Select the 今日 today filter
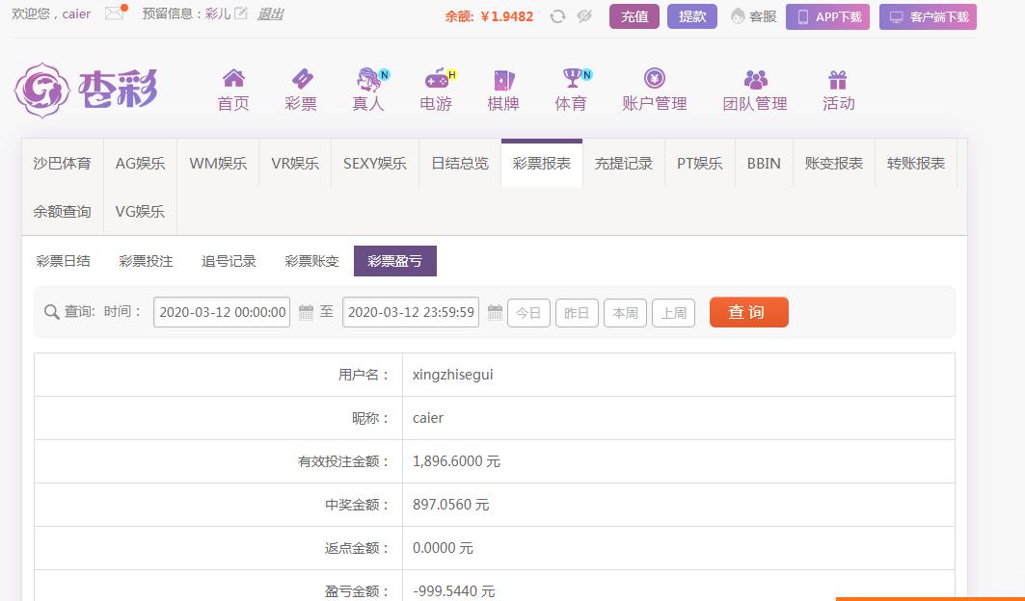This screenshot has width=1025, height=601. point(528,313)
